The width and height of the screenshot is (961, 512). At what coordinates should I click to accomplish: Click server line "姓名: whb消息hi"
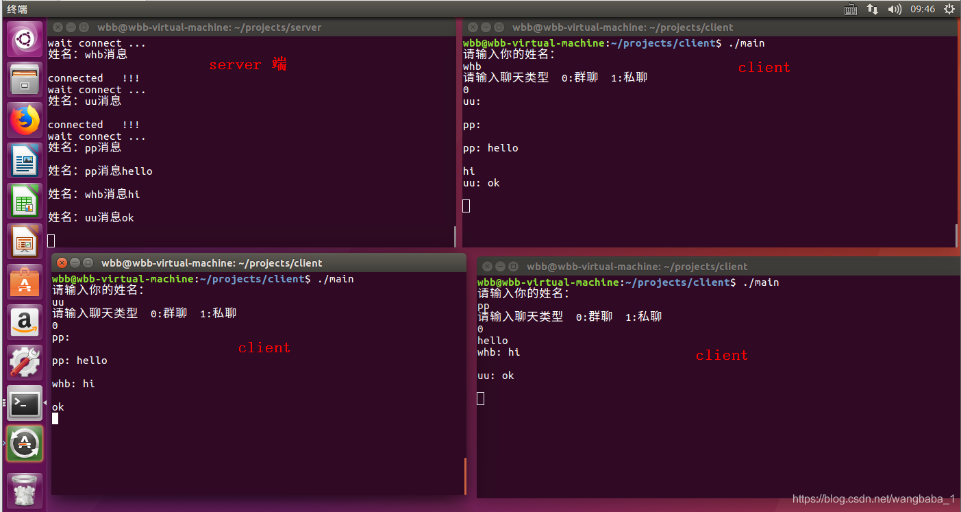94,195
